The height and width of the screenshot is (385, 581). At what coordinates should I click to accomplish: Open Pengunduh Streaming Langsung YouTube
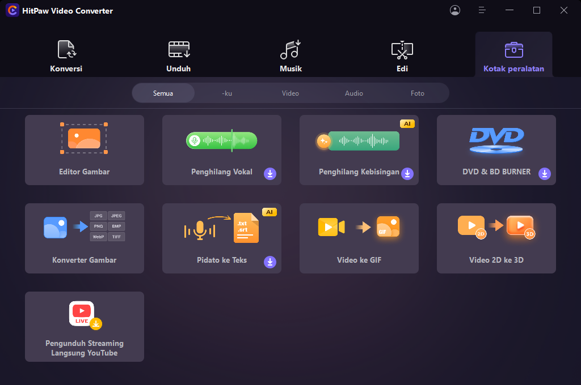pyautogui.click(x=84, y=327)
